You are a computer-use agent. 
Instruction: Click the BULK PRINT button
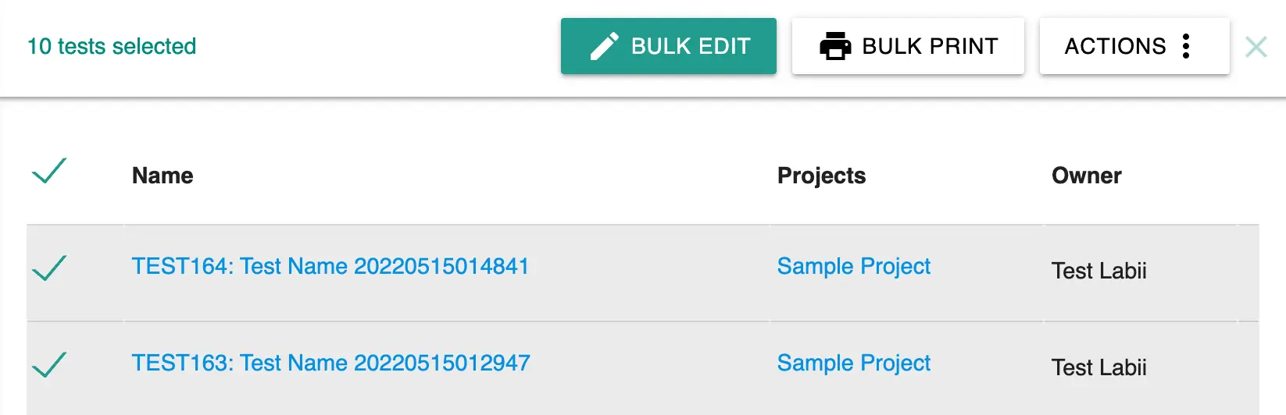908,46
